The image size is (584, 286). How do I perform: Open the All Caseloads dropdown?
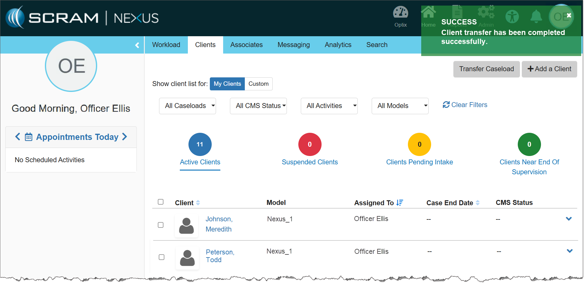coord(187,106)
